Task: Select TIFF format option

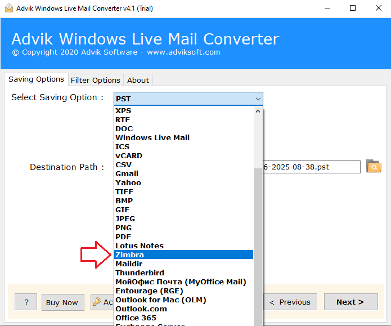Action: [183, 191]
